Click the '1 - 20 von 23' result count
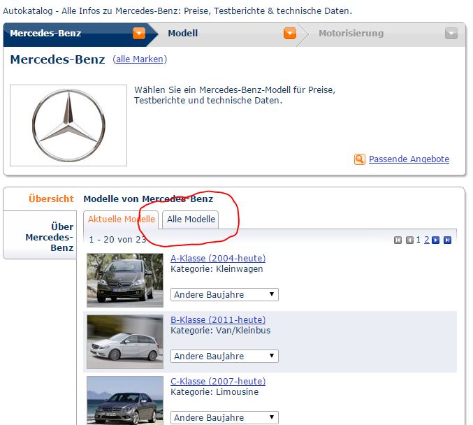Image resolution: width=473 pixels, height=425 pixels. 117,240
